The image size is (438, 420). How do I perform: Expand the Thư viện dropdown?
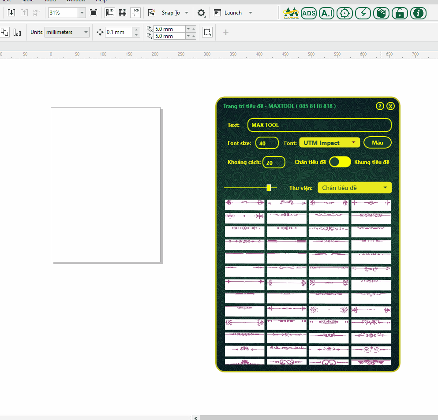click(355, 188)
